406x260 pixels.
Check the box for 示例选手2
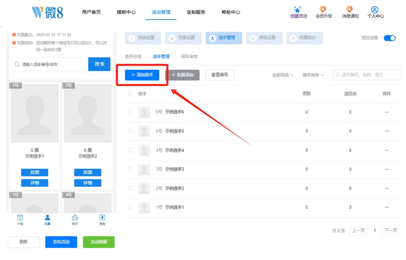(x=130, y=188)
